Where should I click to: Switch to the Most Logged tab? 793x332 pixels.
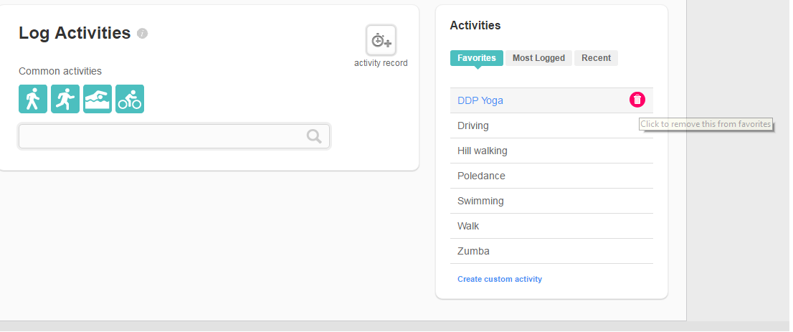pos(538,57)
